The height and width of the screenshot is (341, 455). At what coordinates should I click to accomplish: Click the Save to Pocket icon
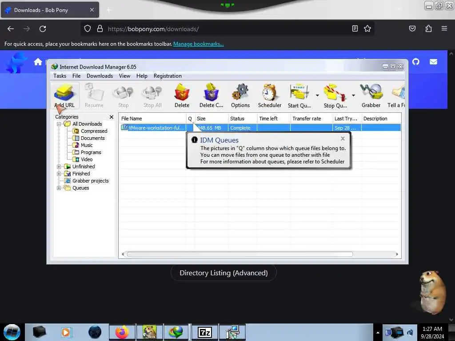412,28
